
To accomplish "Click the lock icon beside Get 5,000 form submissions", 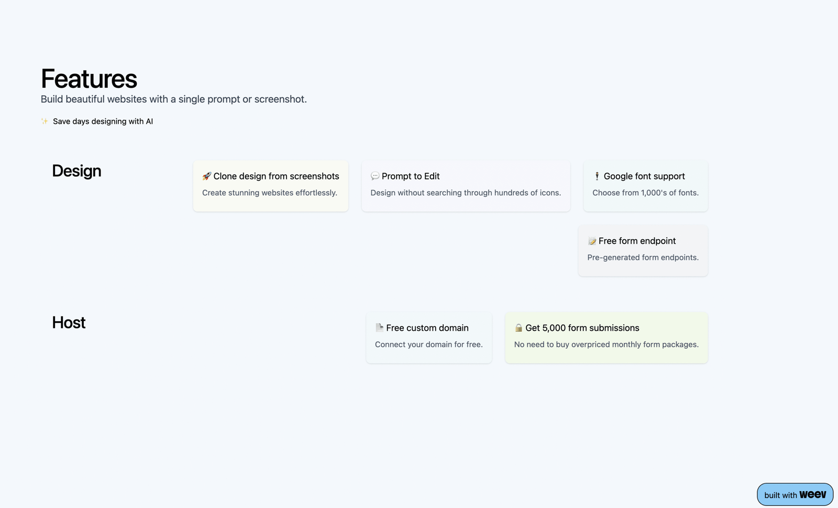I will [519, 328].
